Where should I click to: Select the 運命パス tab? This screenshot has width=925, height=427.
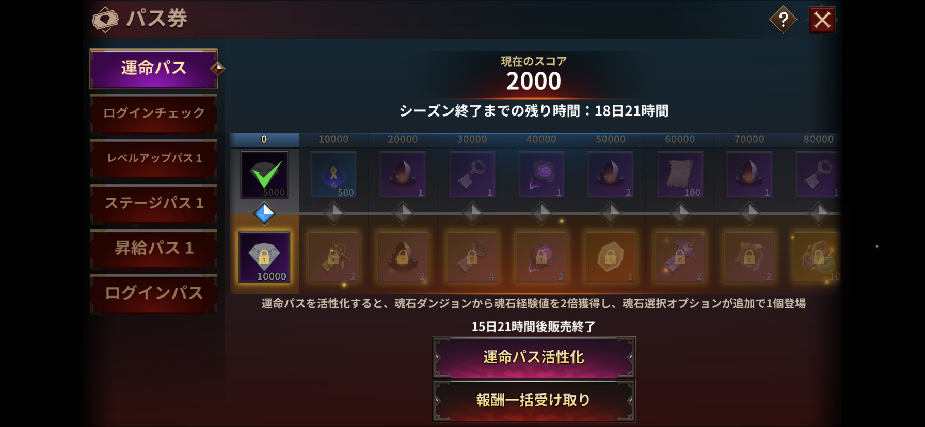pos(153,69)
